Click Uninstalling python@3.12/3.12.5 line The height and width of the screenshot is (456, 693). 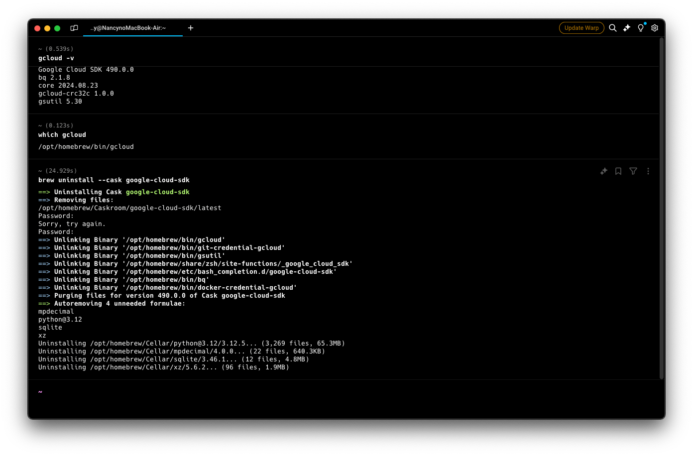pos(192,343)
